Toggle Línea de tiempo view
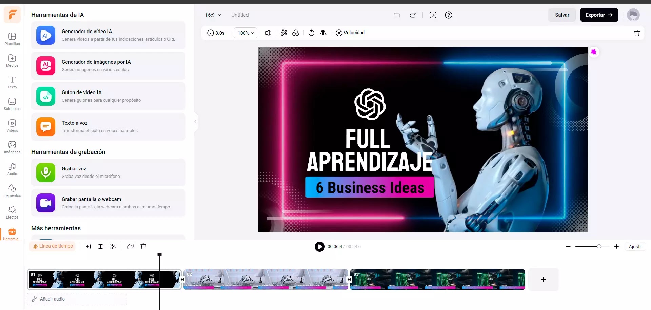 pyautogui.click(x=53, y=246)
